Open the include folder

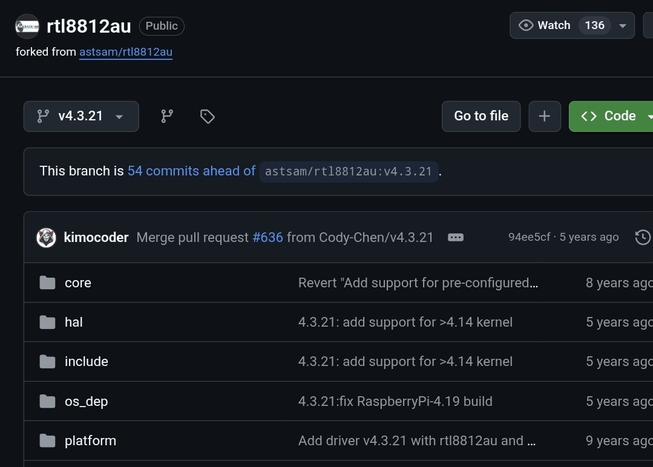pos(87,362)
